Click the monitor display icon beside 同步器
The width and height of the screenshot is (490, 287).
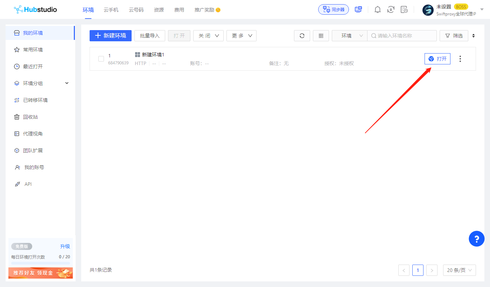[358, 9]
